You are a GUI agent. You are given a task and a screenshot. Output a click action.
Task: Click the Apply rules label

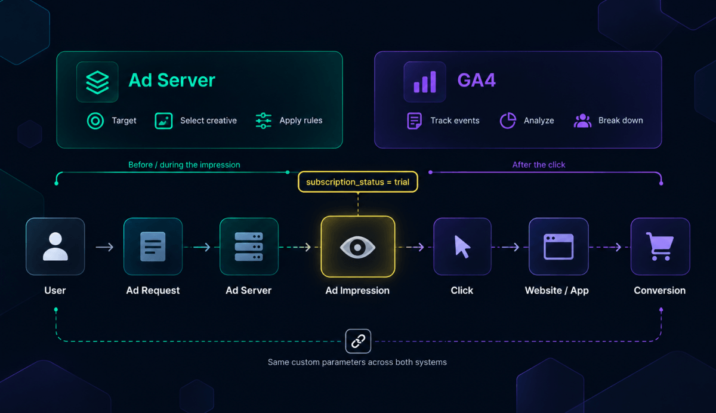(x=301, y=121)
